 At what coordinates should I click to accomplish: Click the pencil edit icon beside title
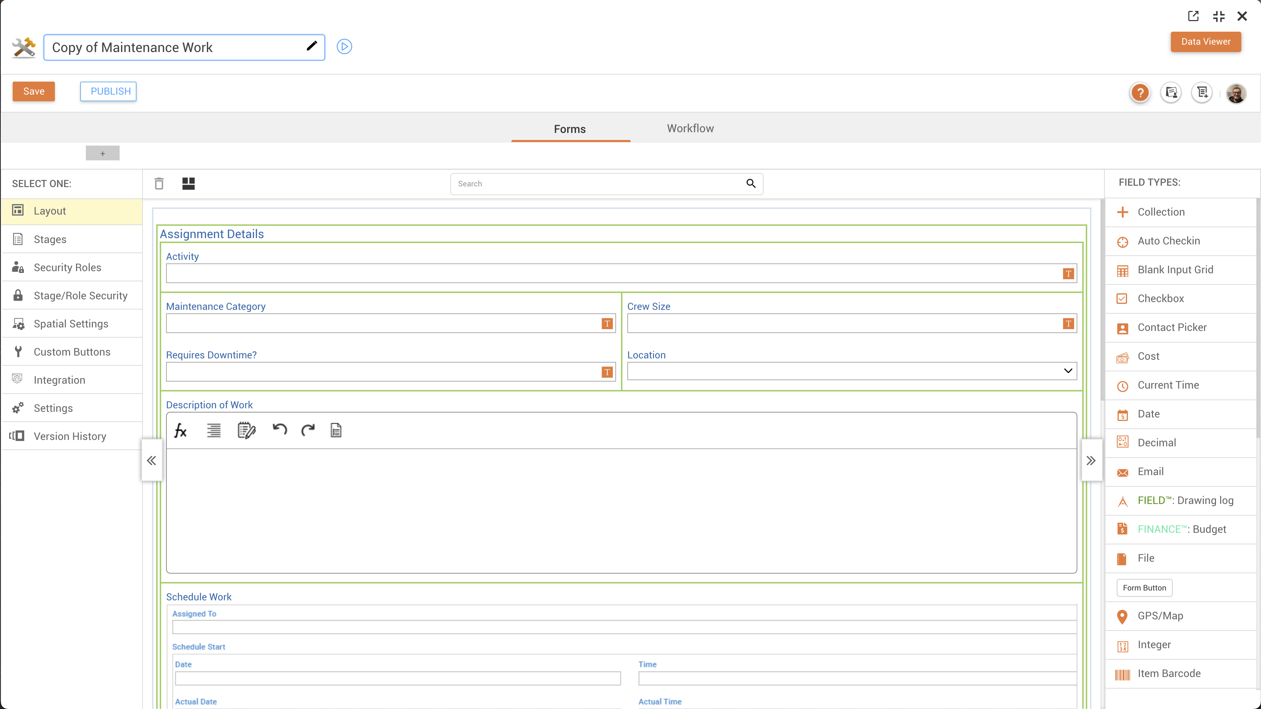pos(312,46)
